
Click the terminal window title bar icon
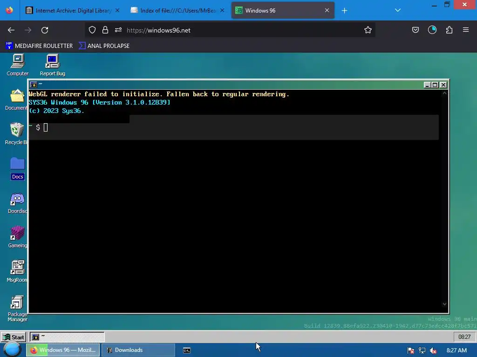(34, 85)
